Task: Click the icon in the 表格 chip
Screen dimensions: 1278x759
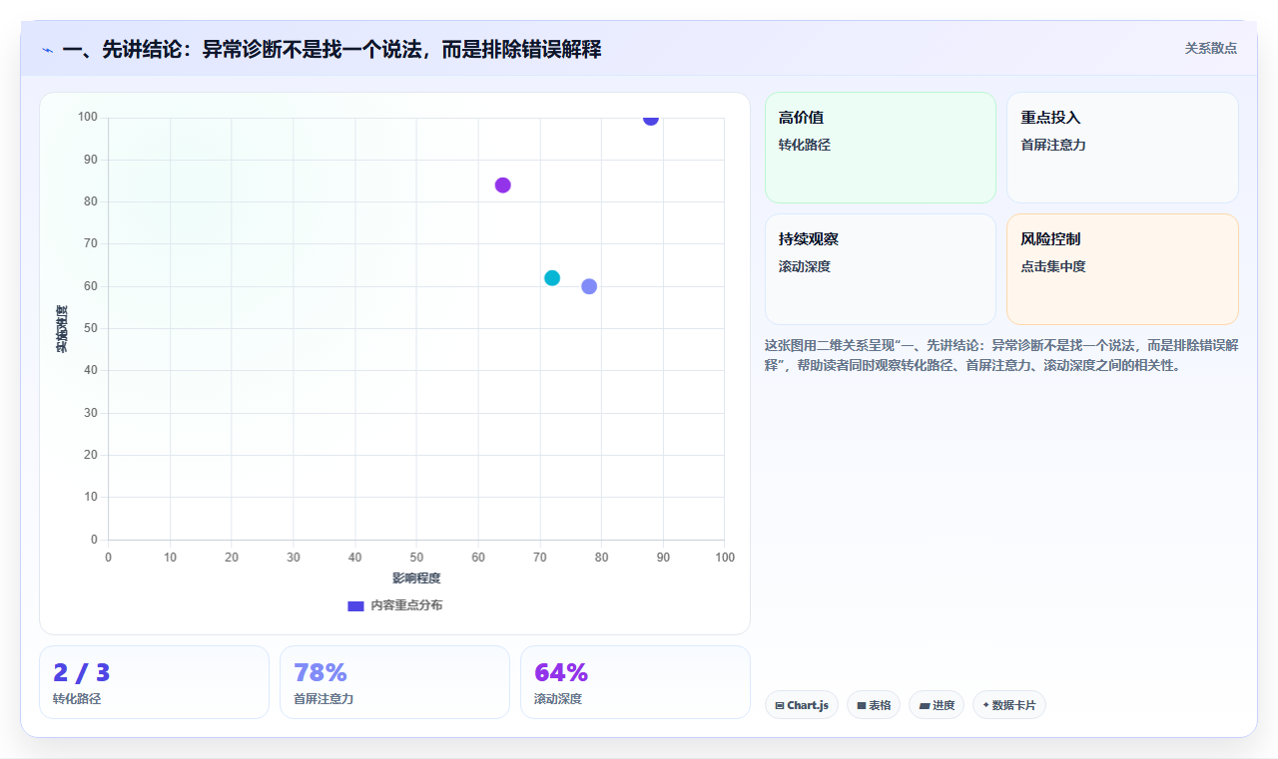Action: (x=862, y=705)
